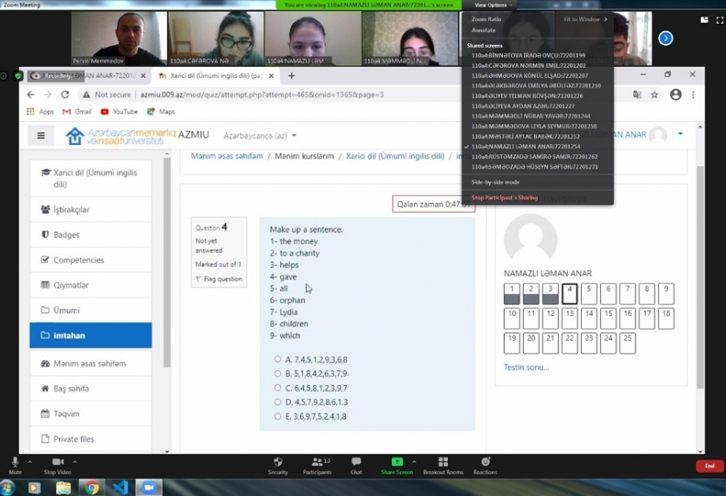This screenshot has width=726, height=496.
Task: Select answer A. 7,4,5,1,2,9,3,6,8
Action: point(277,359)
